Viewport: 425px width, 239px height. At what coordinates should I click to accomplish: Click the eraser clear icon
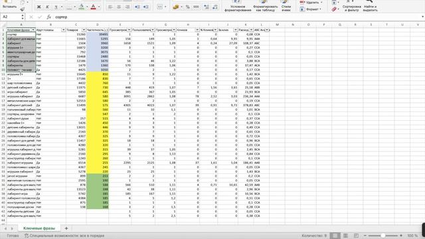click(334, 9)
